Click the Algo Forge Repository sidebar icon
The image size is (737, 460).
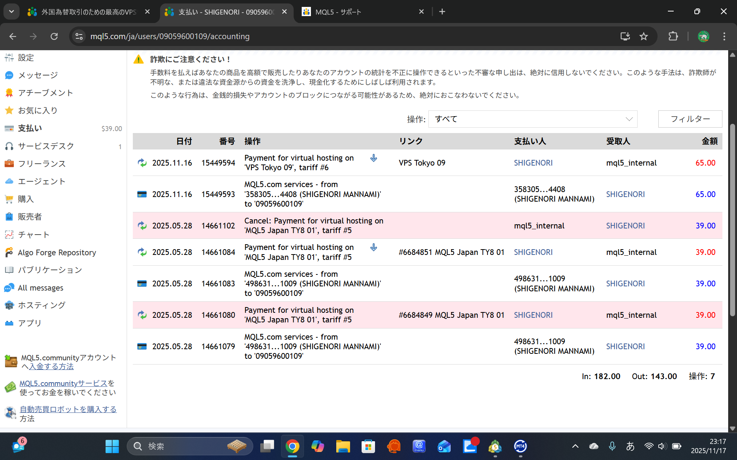(9, 252)
